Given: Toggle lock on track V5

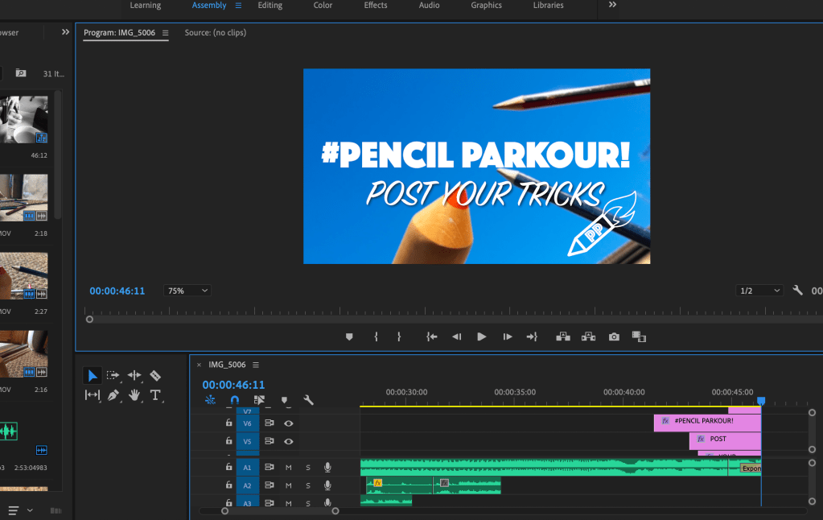Looking at the screenshot, I should pyautogui.click(x=228, y=441).
